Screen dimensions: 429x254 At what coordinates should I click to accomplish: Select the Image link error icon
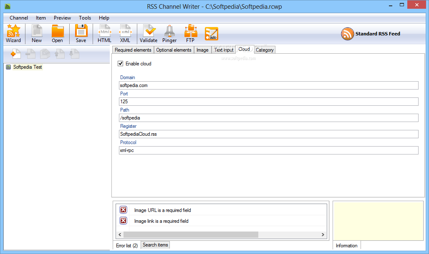click(x=124, y=220)
